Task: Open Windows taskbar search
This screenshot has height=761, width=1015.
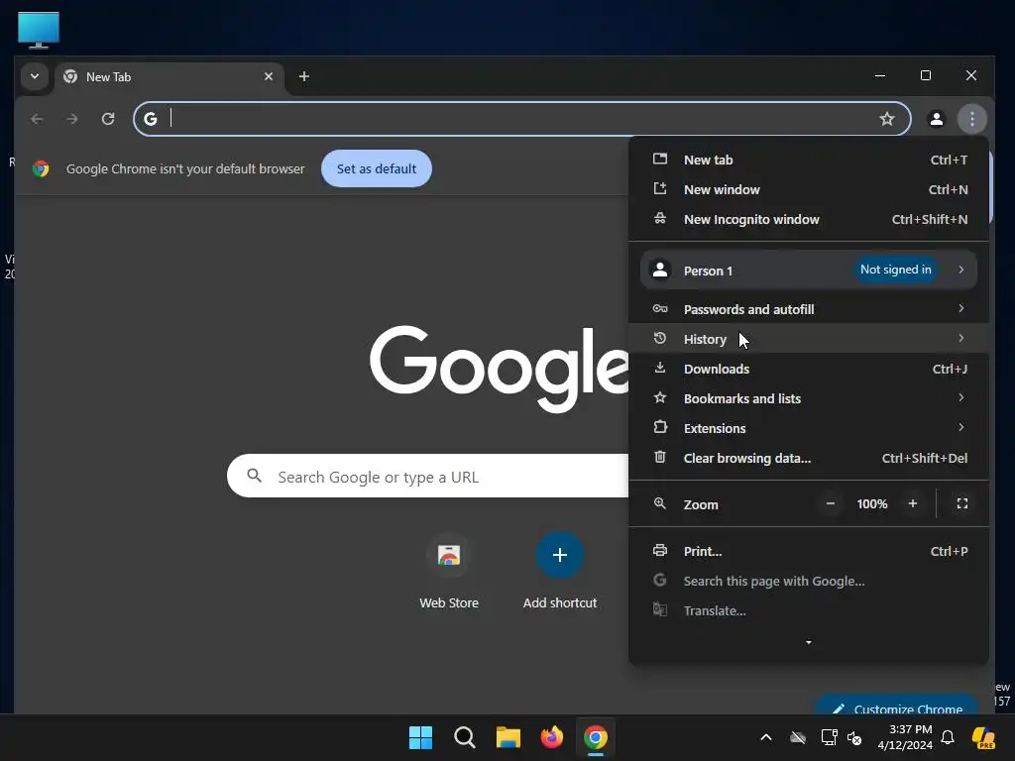Action: tap(464, 737)
